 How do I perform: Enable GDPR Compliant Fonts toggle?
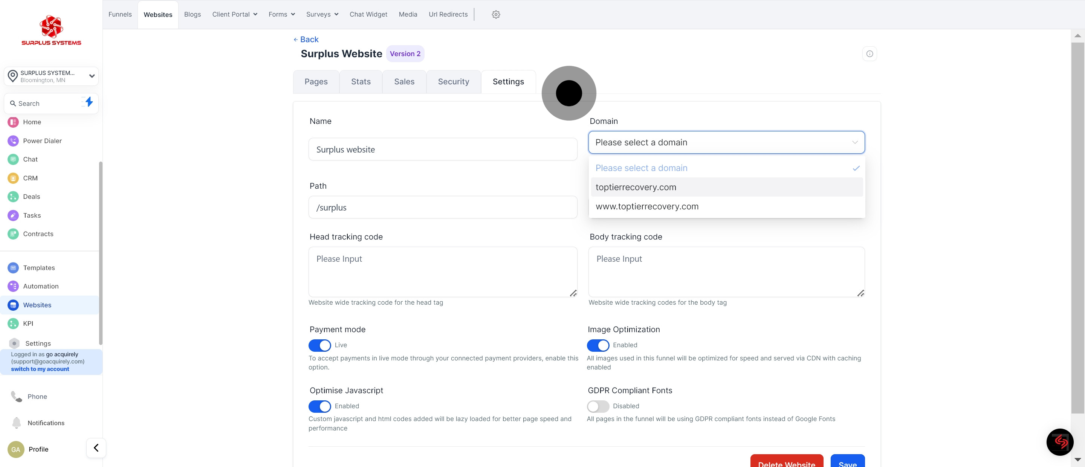pos(598,406)
